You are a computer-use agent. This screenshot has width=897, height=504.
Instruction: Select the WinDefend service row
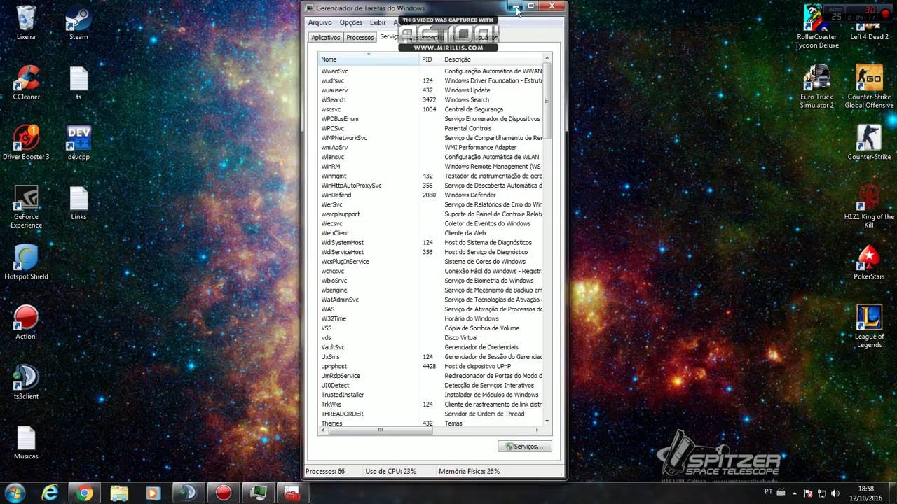(430, 195)
